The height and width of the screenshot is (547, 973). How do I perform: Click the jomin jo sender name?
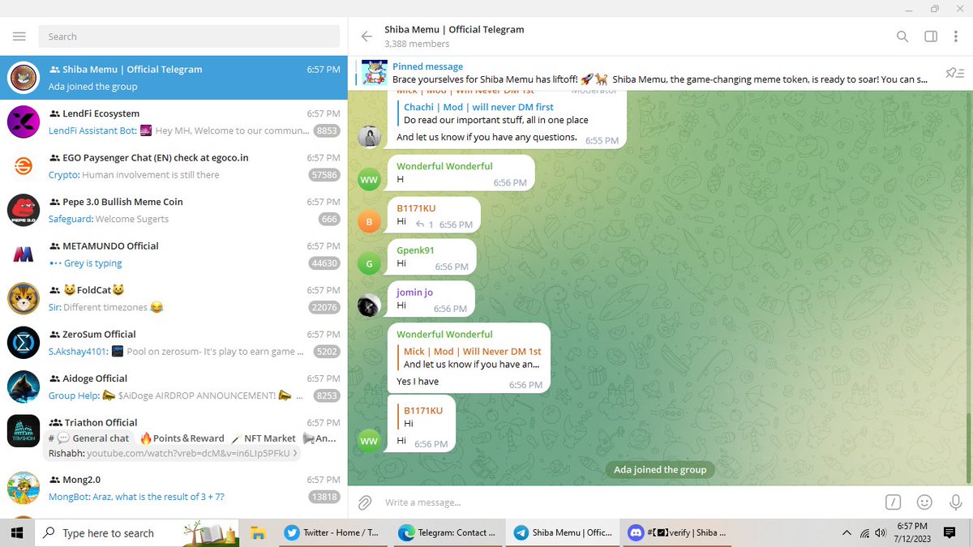click(x=414, y=293)
